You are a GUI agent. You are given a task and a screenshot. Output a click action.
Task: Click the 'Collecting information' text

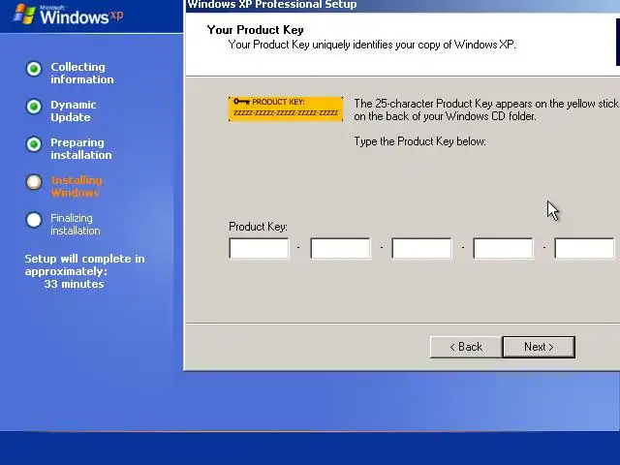coord(81,74)
